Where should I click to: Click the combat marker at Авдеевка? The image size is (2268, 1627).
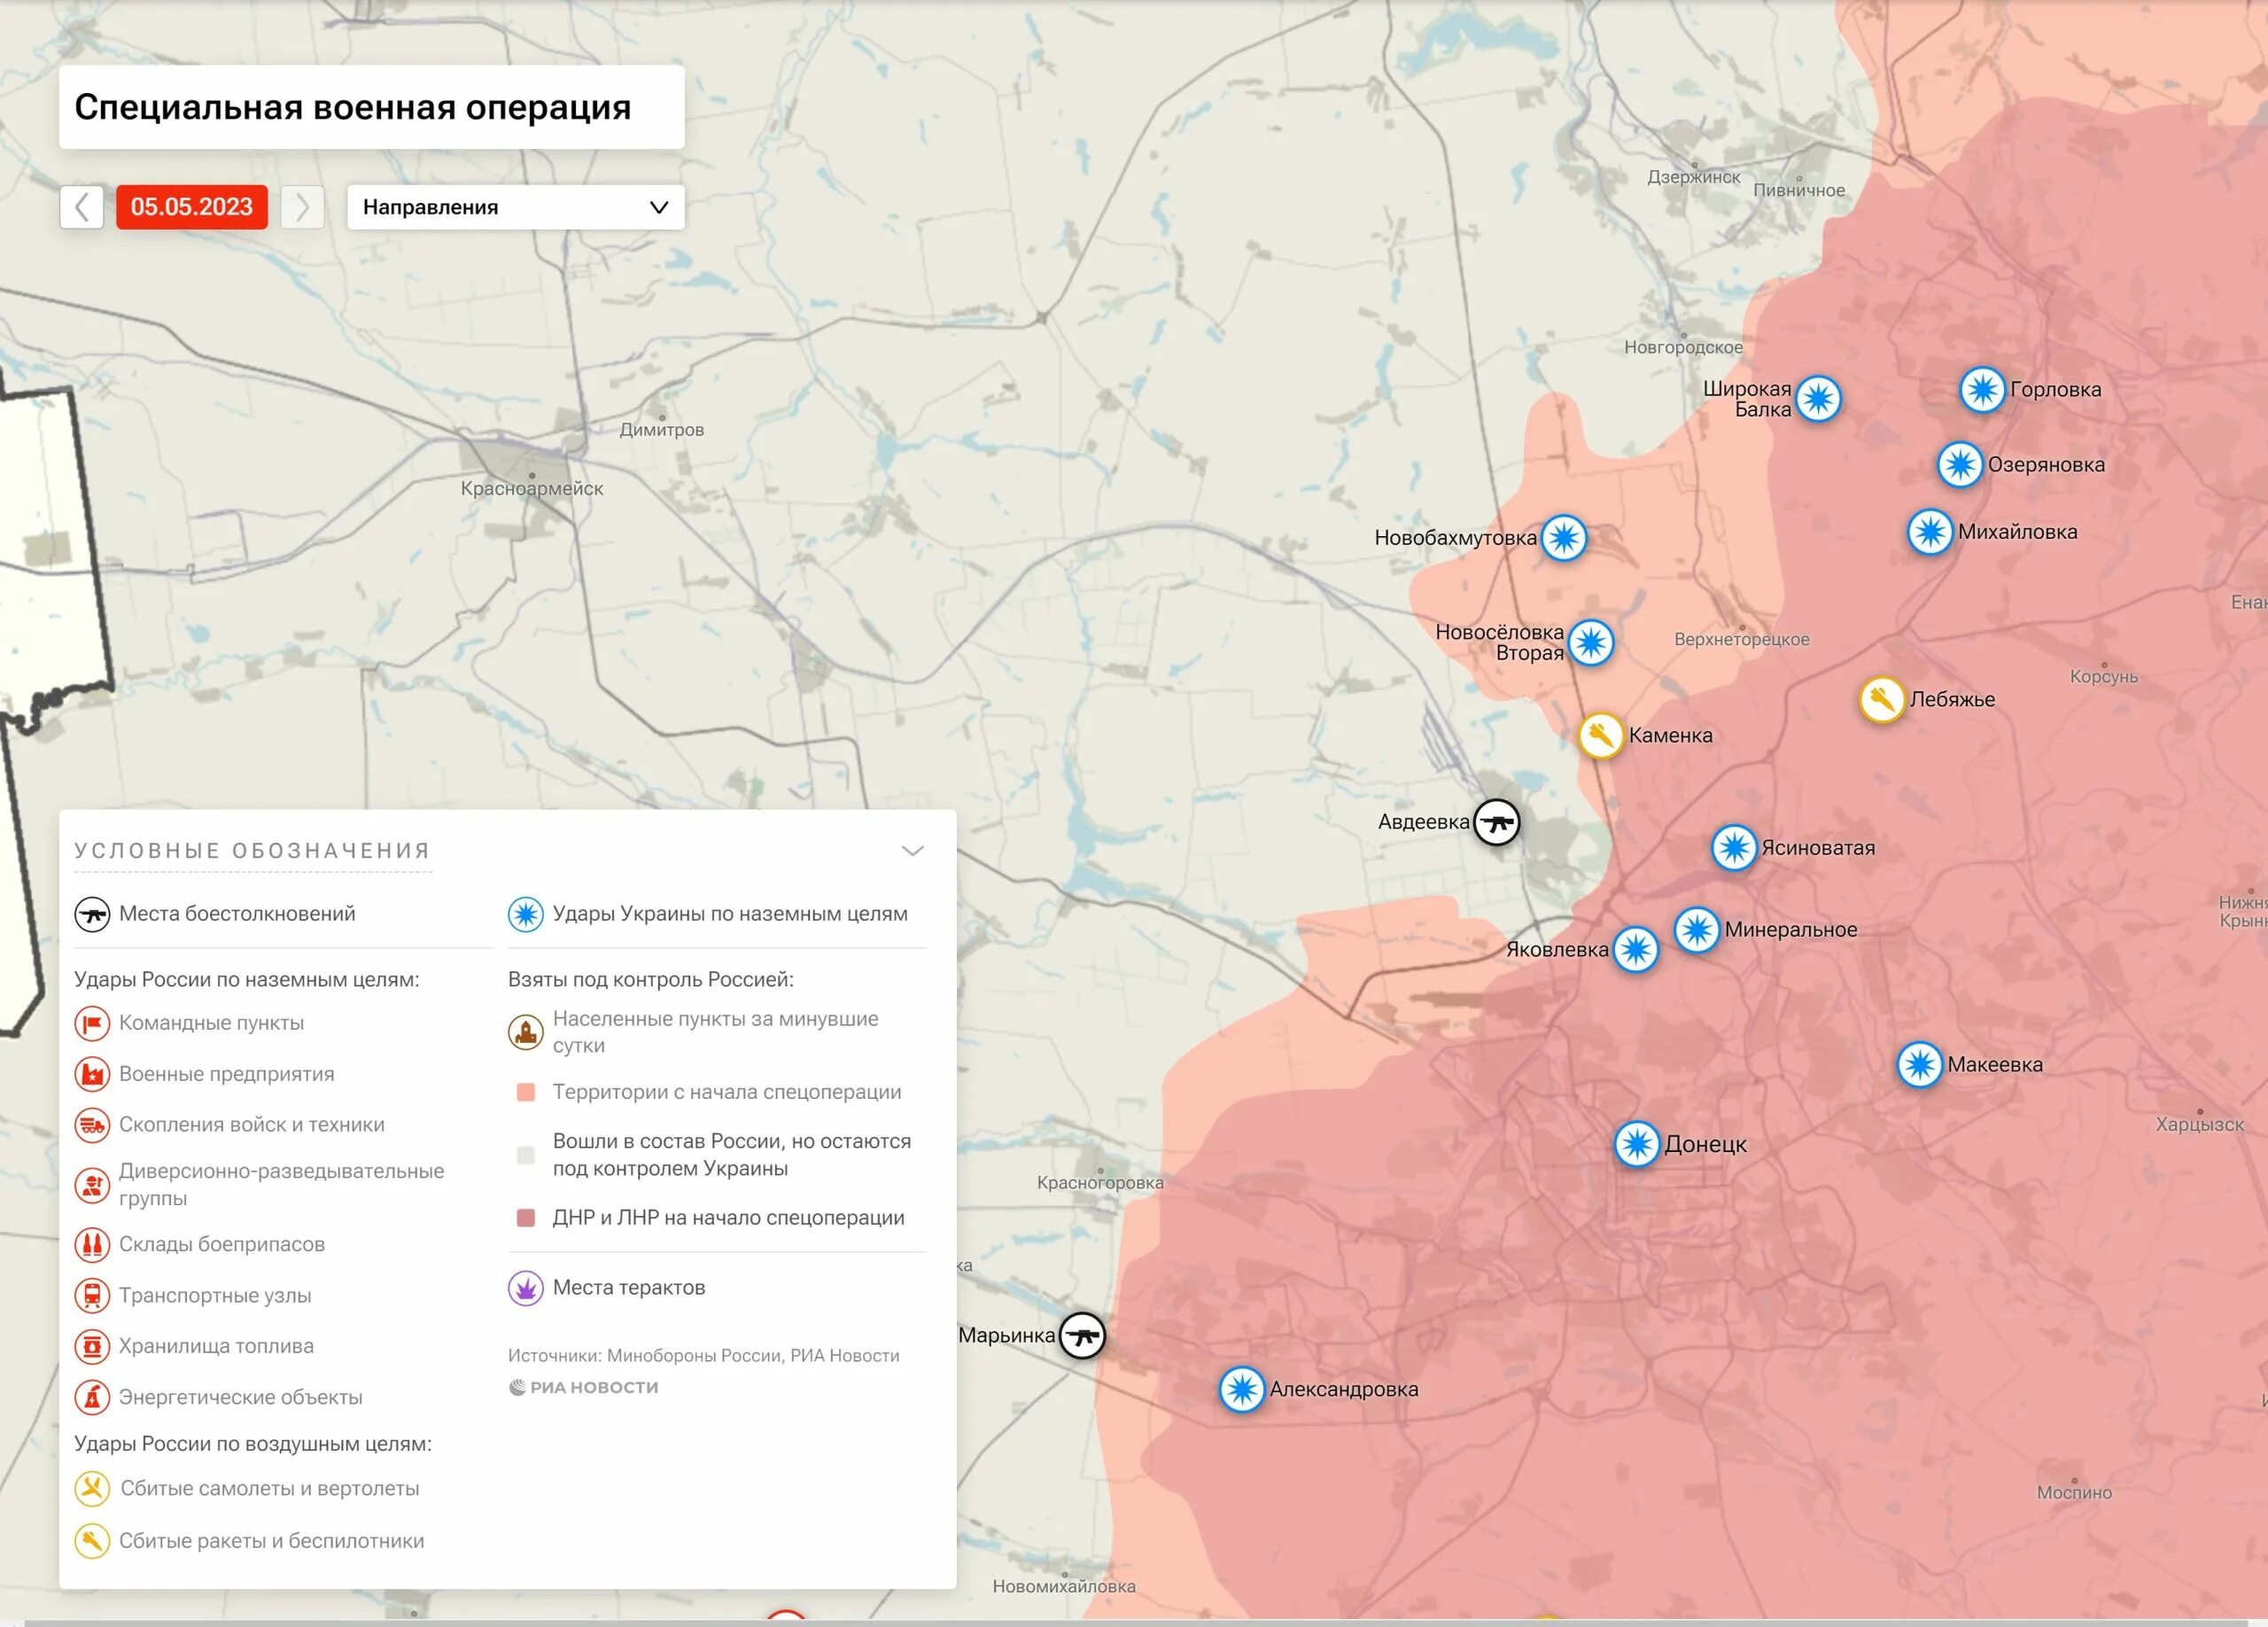(1497, 822)
